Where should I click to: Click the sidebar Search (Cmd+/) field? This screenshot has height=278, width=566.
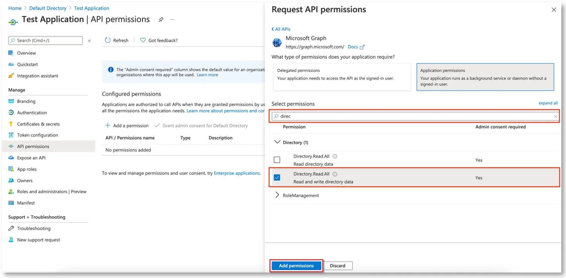pyautogui.click(x=45, y=40)
